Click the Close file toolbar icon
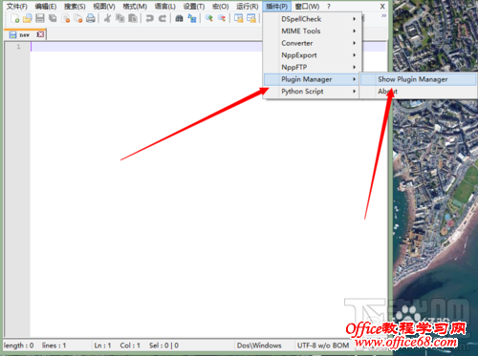Image resolution: width=478 pixels, height=356 pixels. tap(66, 18)
